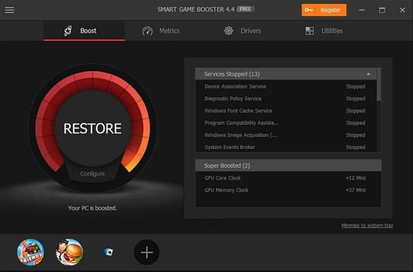413x272 pixels.
Task: Select Windows Image Acquisition row
Action: [286, 135]
